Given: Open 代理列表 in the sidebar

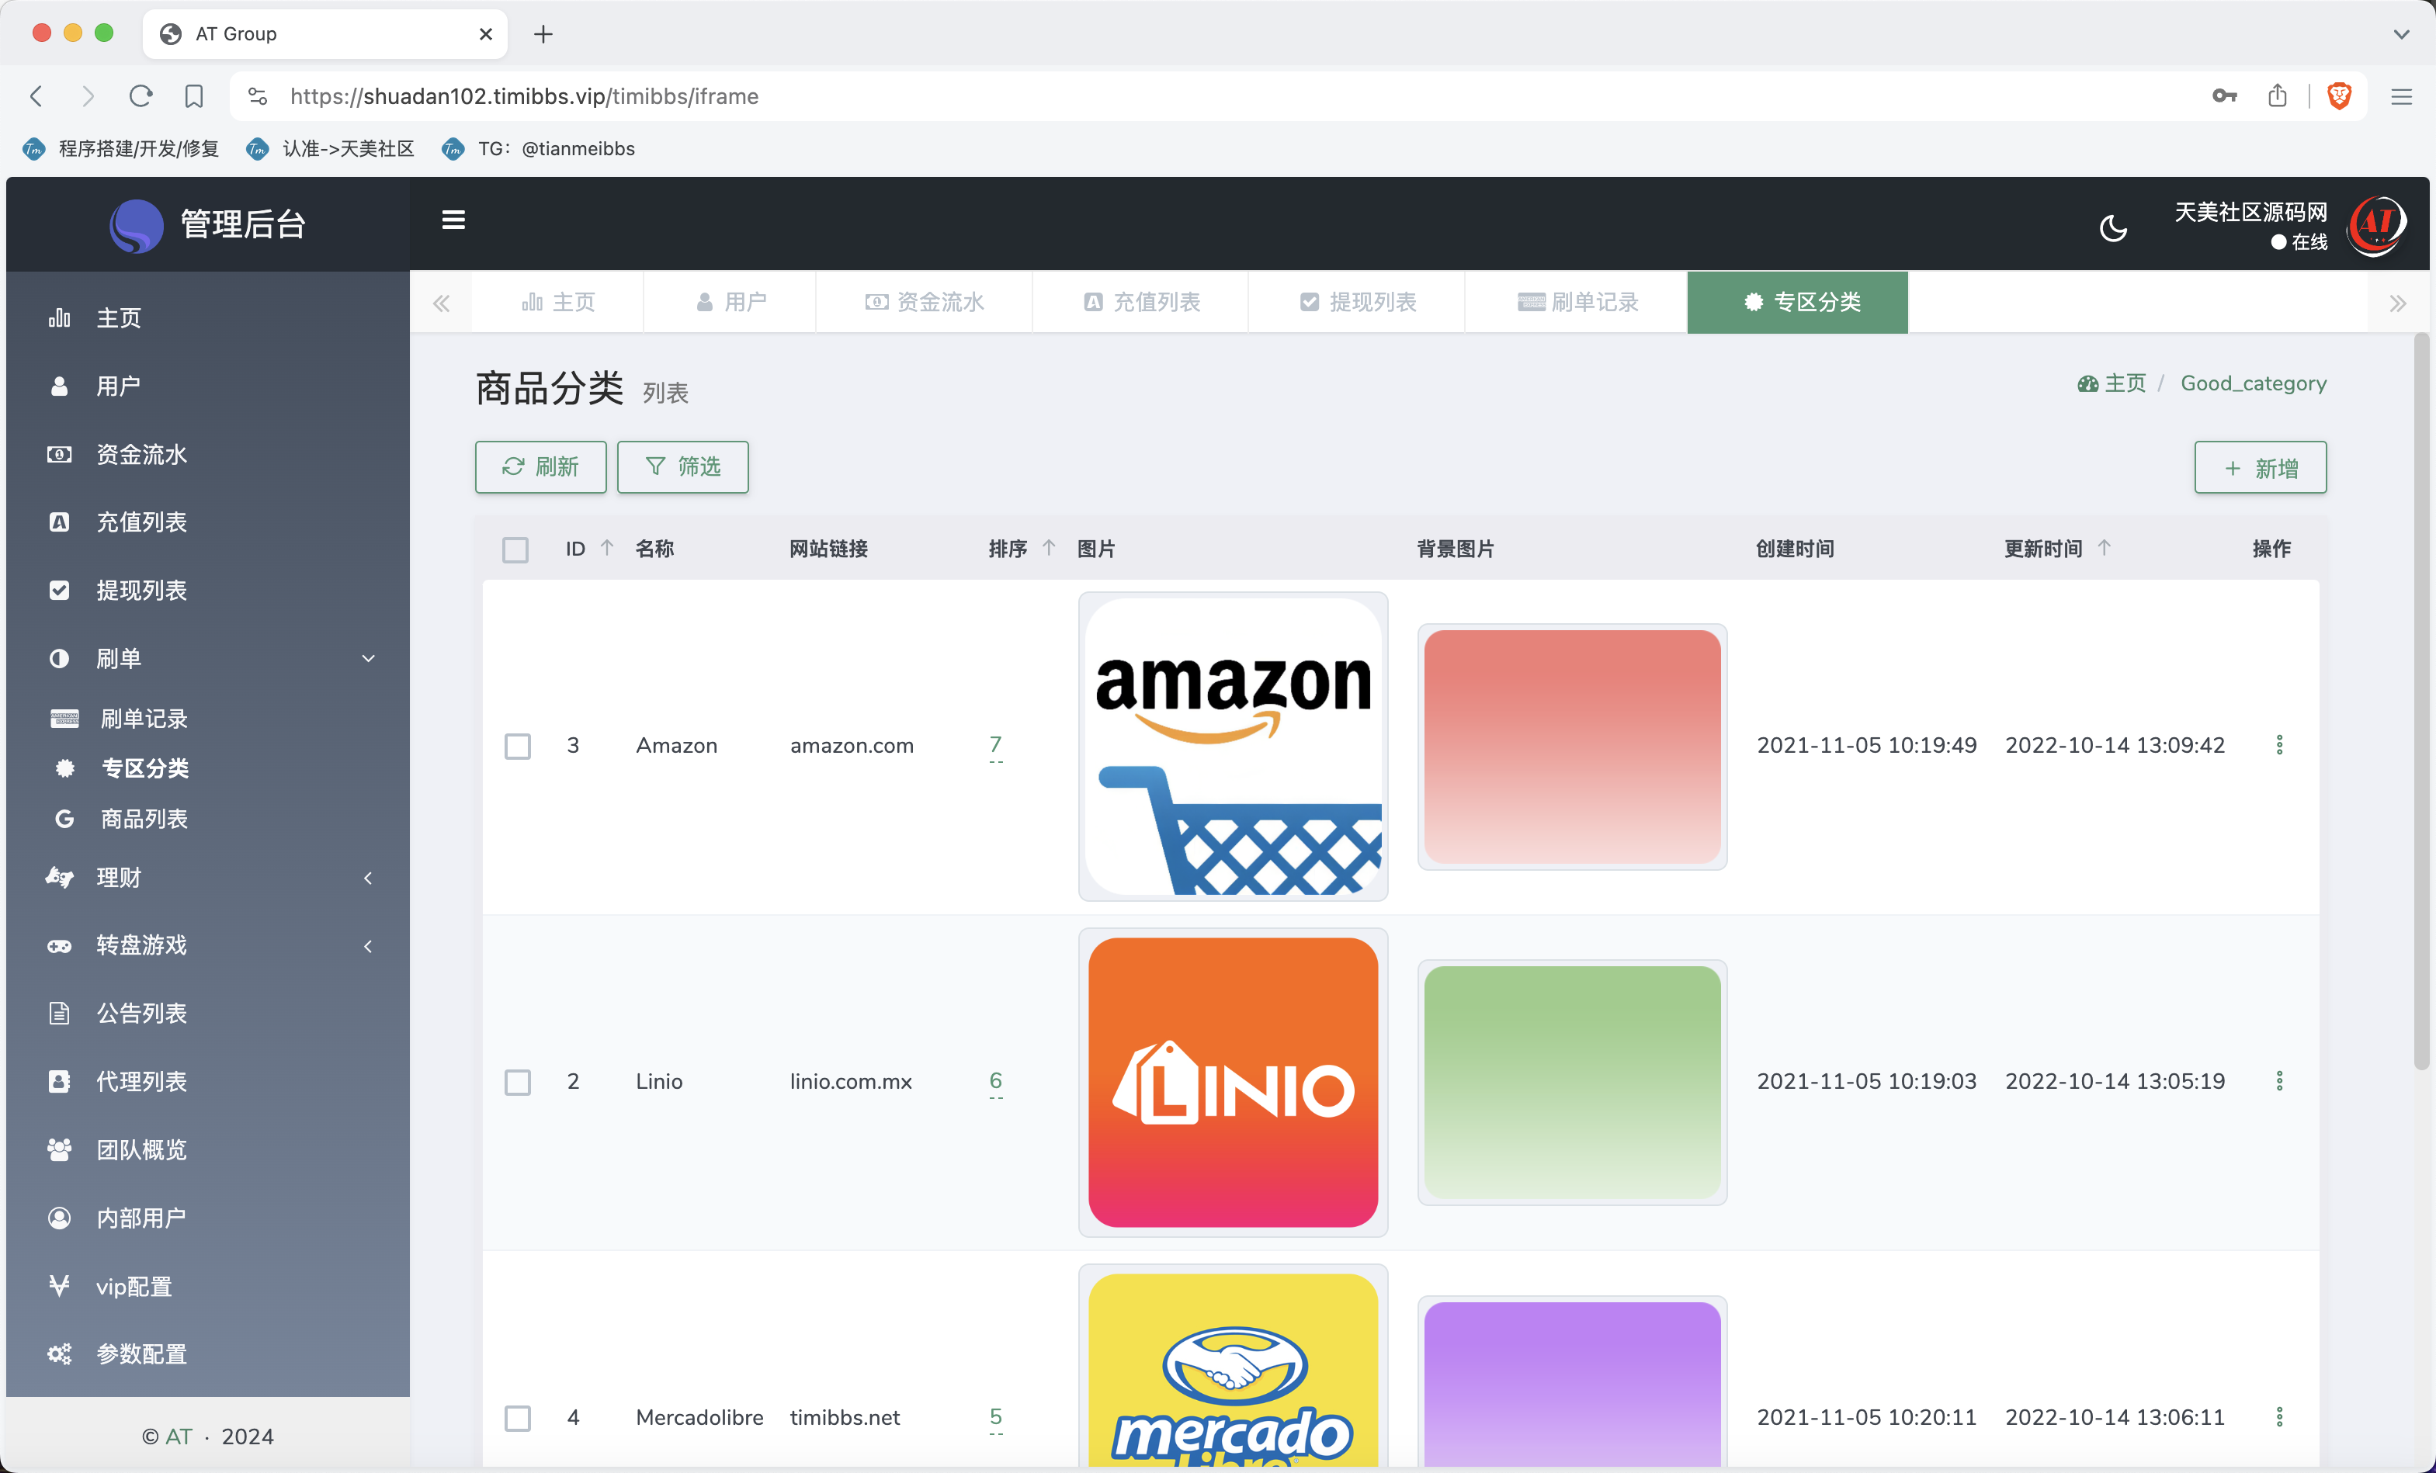Looking at the screenshot, I should pos(207,1082).
